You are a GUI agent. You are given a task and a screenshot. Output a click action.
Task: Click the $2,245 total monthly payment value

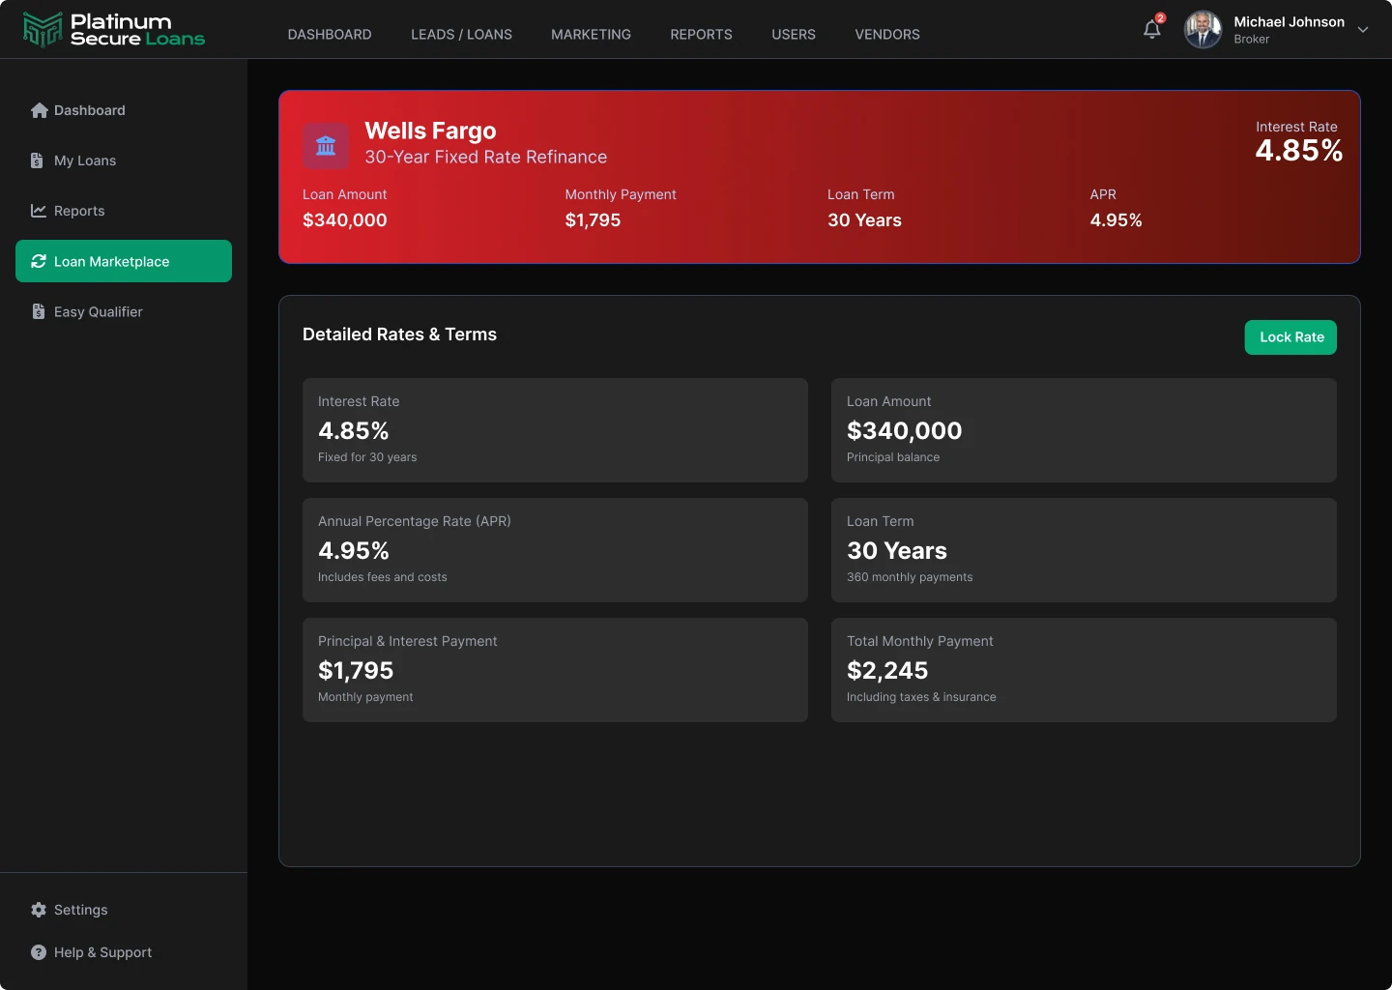coord(887,670)
